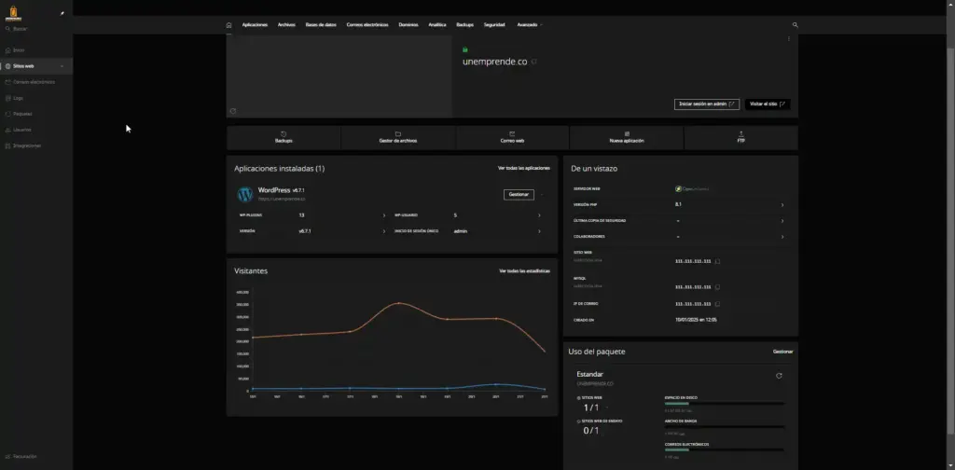Switch to the Bases de datos tab
This screenshot has height=470, width=955.
click(x=321, y=25)
